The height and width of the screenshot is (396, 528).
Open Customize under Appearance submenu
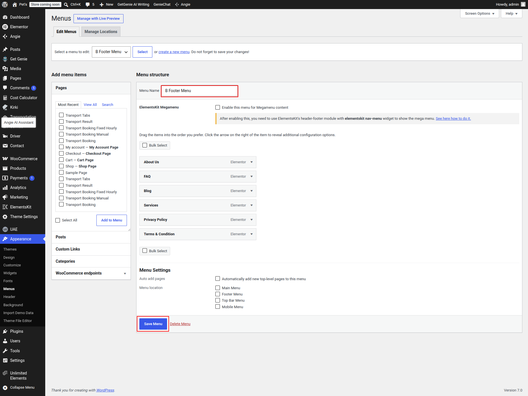pos(12,265)
